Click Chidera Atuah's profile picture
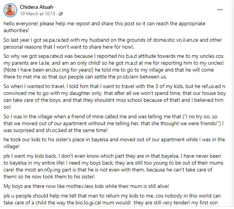Viewport: 234px width, 209px height. tap(10, 10)
